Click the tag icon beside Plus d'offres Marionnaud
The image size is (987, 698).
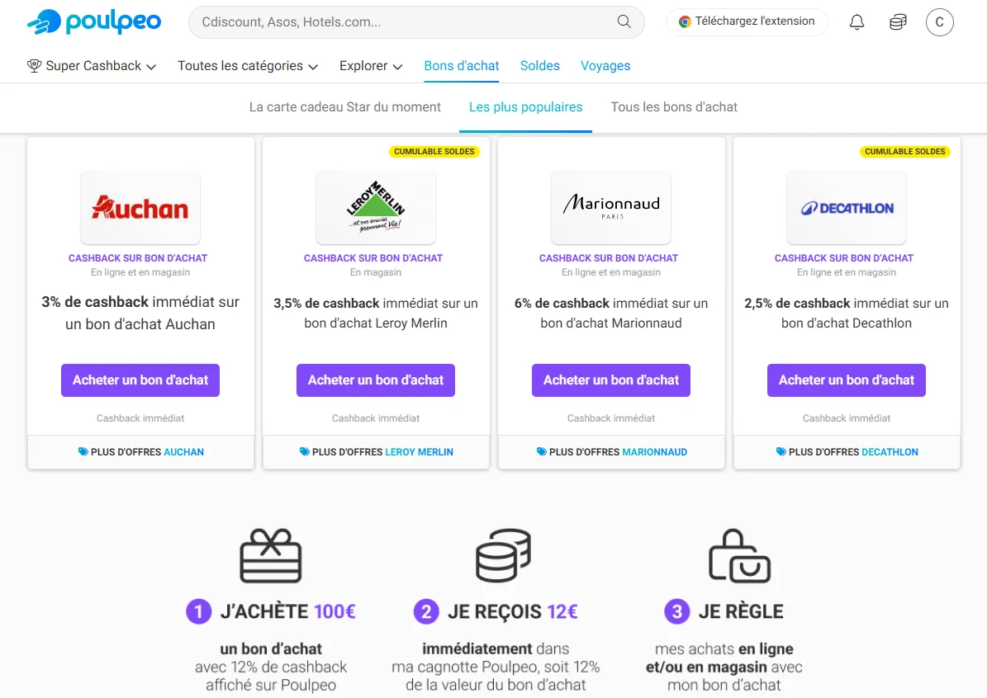coord(541,451)
